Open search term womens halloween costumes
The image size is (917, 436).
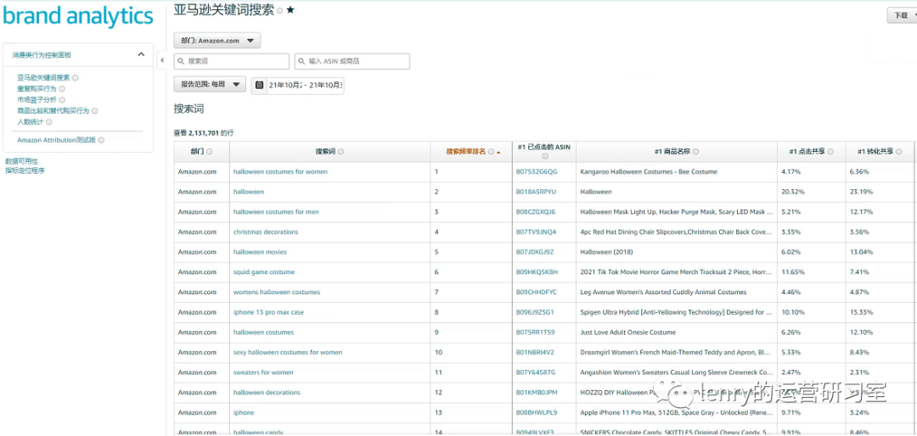[x=277, y=293]
